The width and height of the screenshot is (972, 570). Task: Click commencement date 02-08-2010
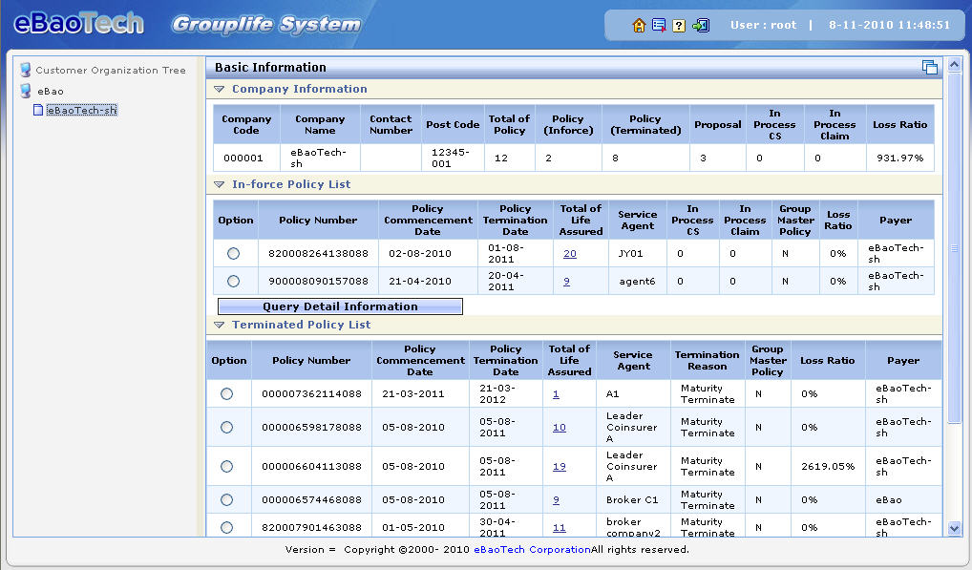coord(420,253)
